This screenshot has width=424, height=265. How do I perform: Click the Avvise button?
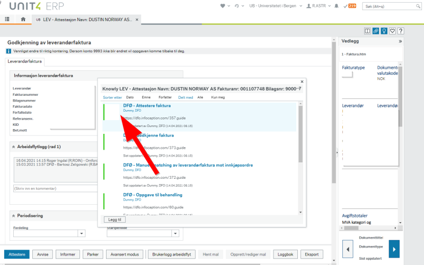(x=43, y=254)
